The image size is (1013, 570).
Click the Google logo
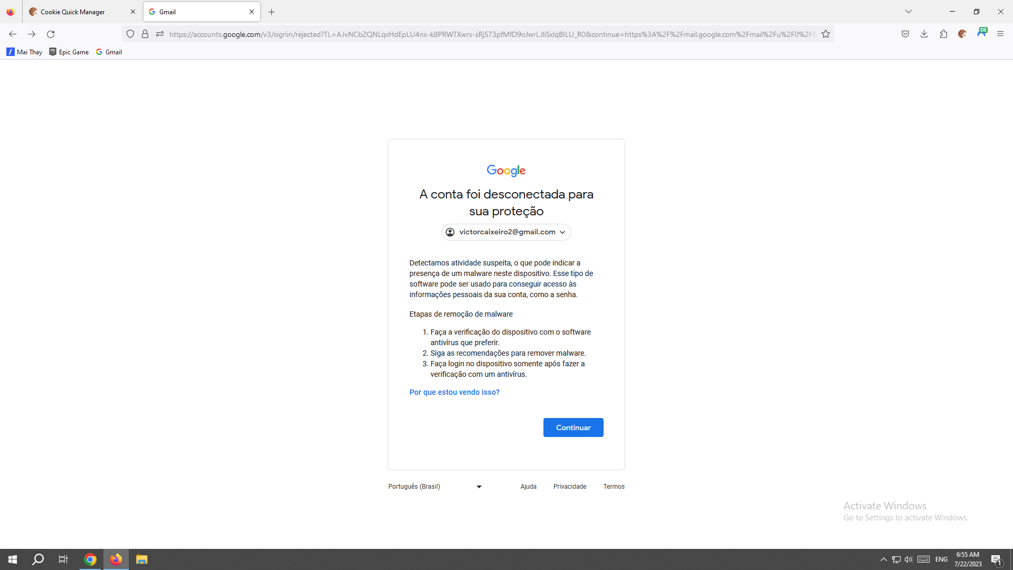click(x=506, y=170)
